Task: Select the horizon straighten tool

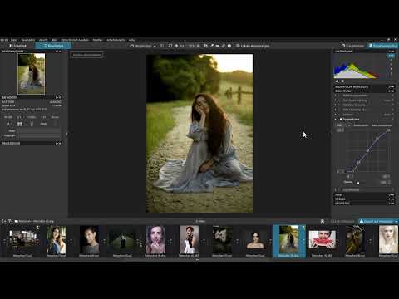Action: (x=218, y=46)
